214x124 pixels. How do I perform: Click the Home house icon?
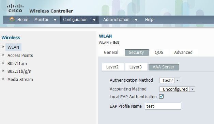pyautogui.click(x=12, y=19)
